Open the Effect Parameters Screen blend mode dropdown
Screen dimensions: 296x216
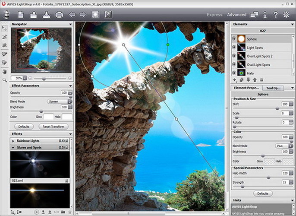(60, 102)
